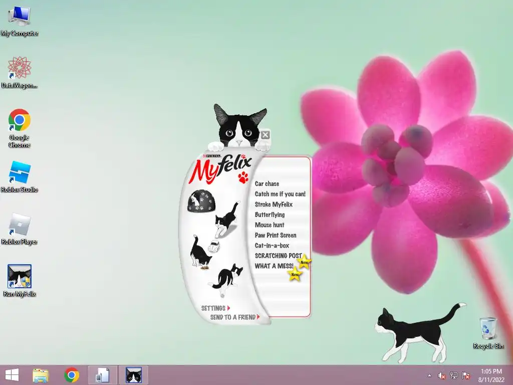
Task: Open the My Computer desktop icon
Action: point(20,21)
